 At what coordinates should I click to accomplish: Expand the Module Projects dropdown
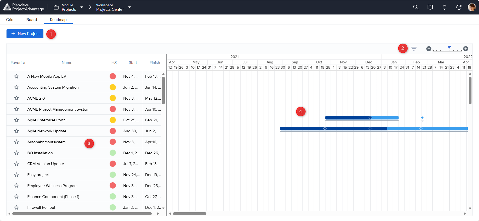point(82,7)
